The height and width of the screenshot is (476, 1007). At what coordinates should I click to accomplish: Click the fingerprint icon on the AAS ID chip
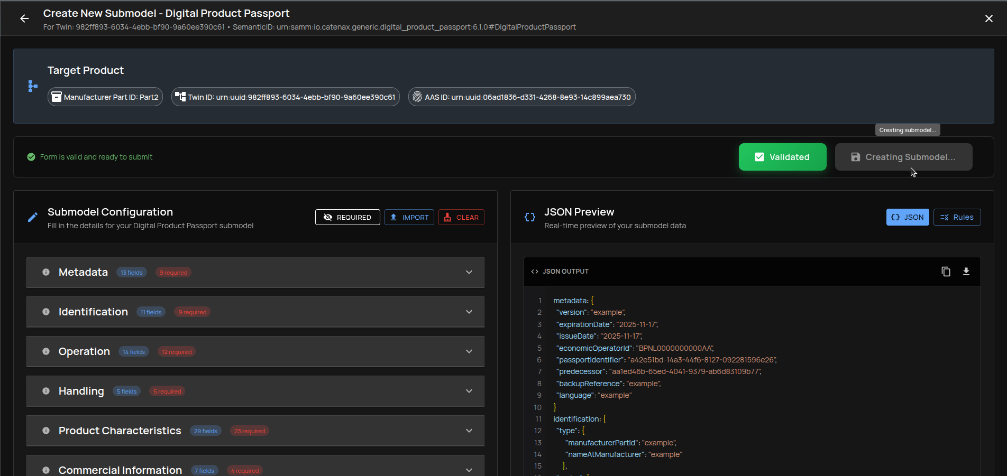418,97
